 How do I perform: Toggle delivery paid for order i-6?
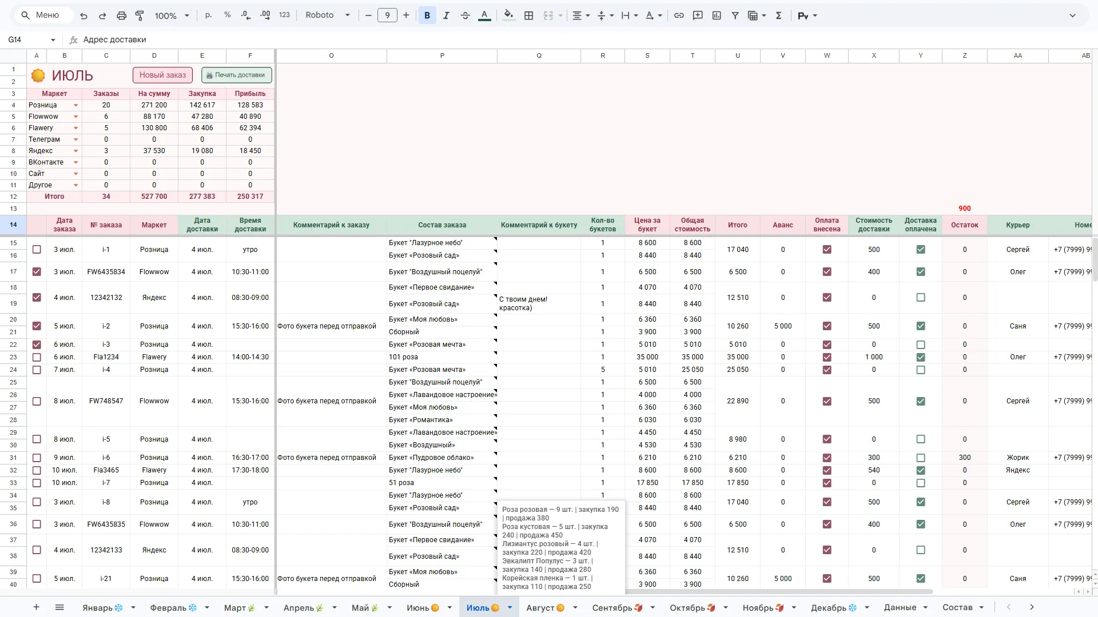[921, 458]
